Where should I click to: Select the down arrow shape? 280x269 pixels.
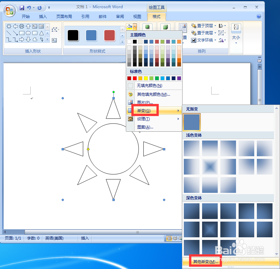[28, 40]
